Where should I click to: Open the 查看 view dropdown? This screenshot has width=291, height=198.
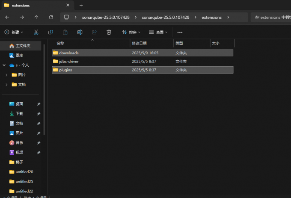coord(158,32)
